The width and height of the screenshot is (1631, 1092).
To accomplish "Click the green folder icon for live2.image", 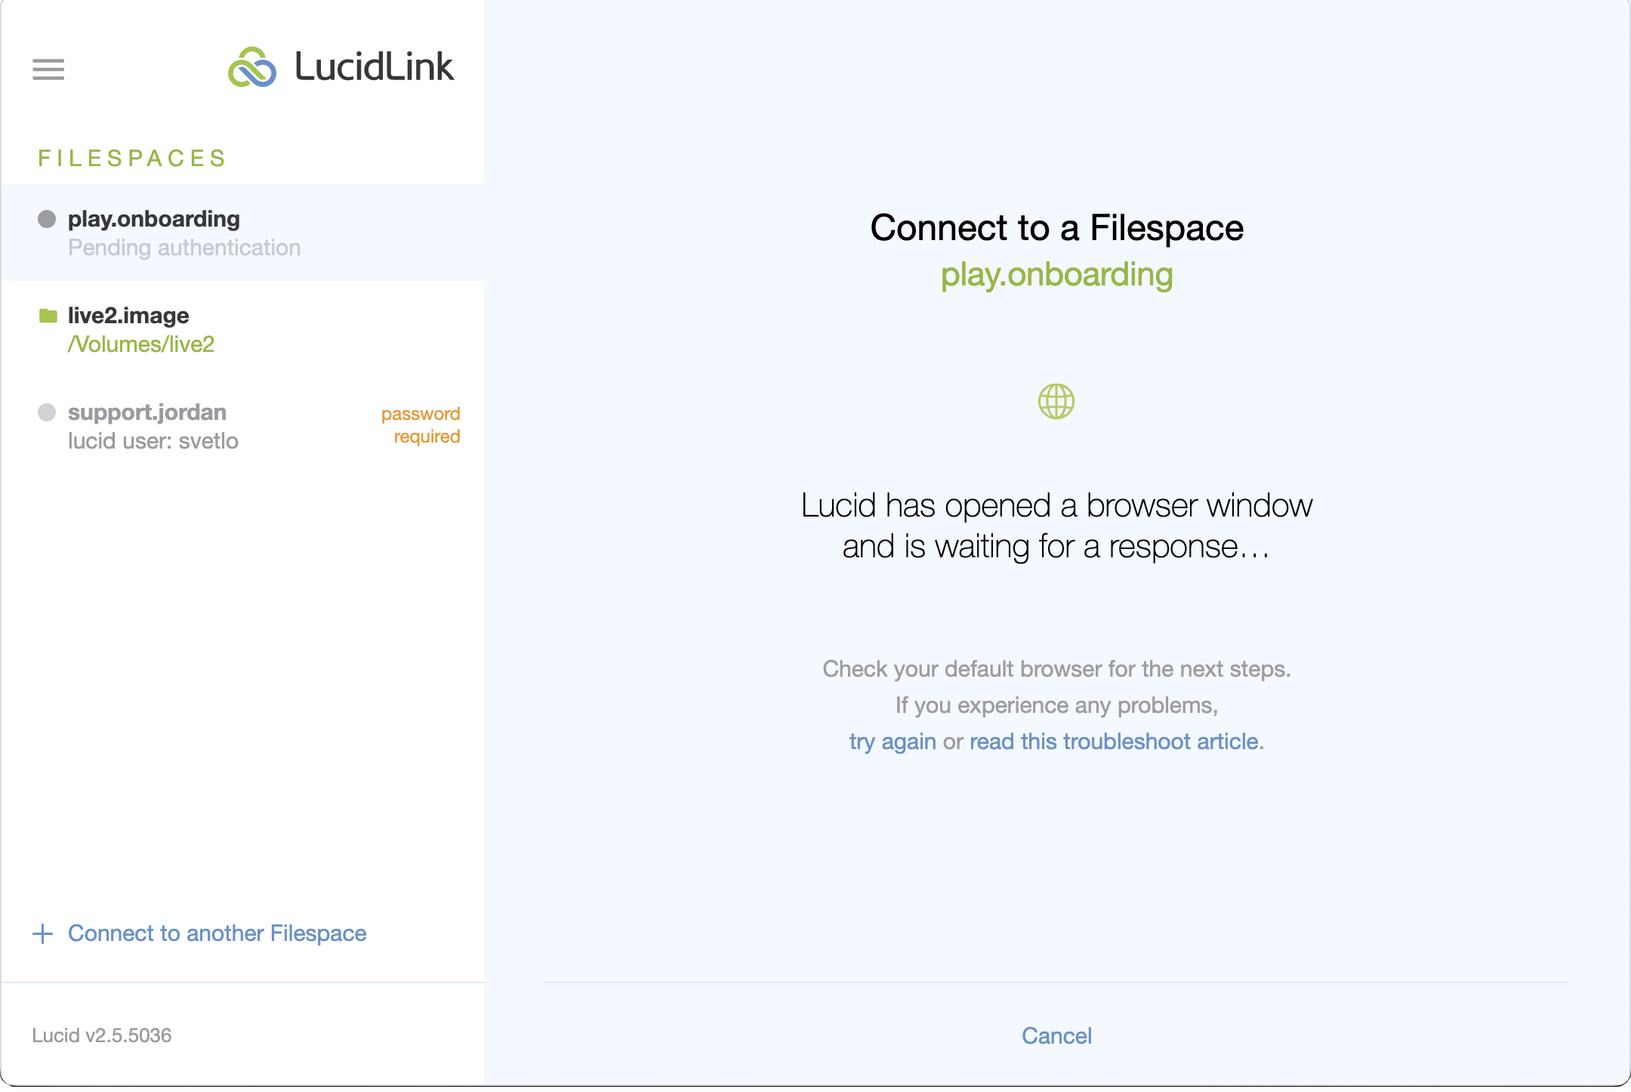I will click(x=48, y=316).
